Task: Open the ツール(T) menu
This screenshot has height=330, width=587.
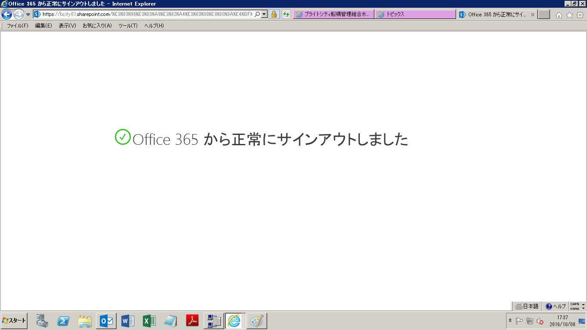Action: (x=128, y=26)
